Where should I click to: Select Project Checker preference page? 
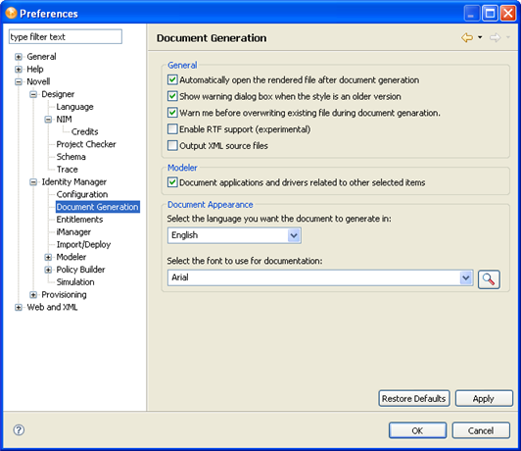coord(86,144)
